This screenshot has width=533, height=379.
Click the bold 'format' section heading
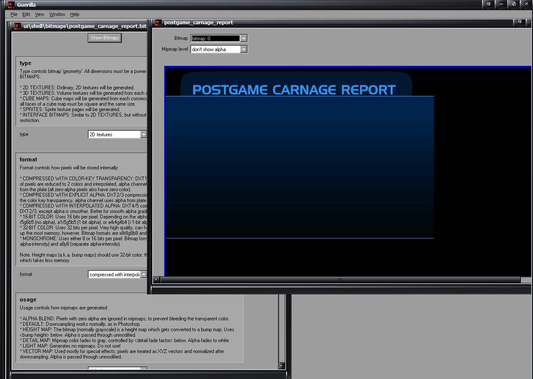pos(28,160)
